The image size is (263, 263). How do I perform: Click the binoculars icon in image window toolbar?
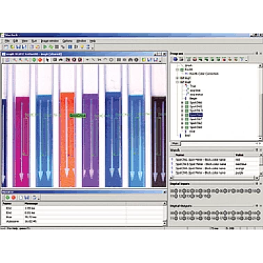(130, 60)
